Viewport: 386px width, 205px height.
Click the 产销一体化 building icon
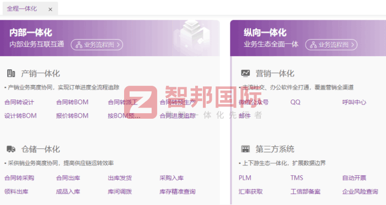(x=11, y=73)
